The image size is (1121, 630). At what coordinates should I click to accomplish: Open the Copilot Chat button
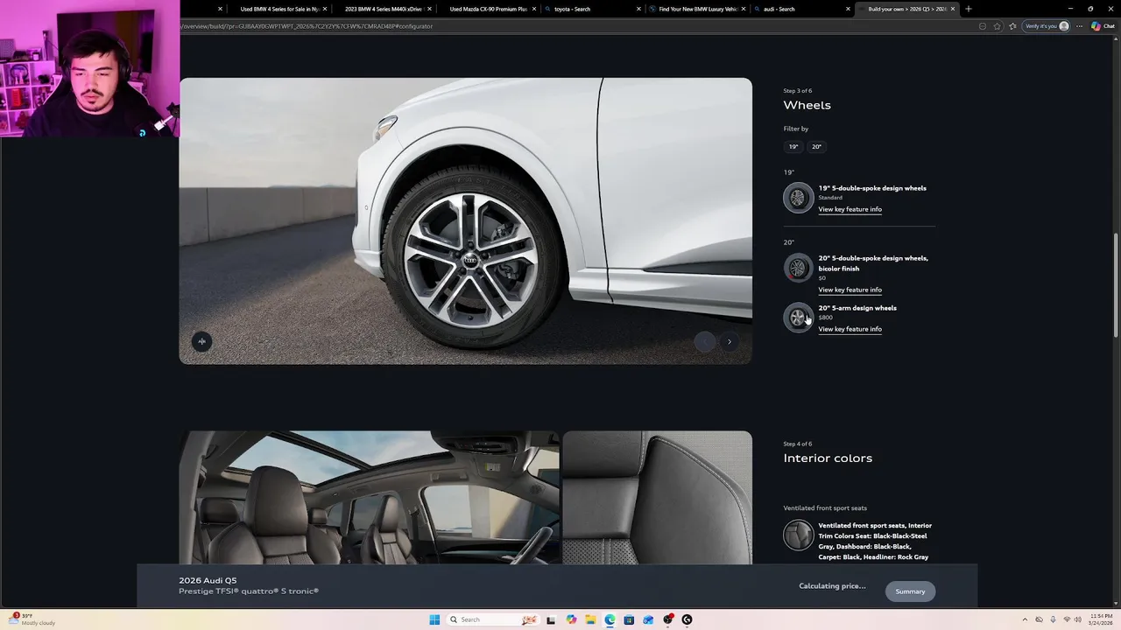click(x=1103, y=26)
